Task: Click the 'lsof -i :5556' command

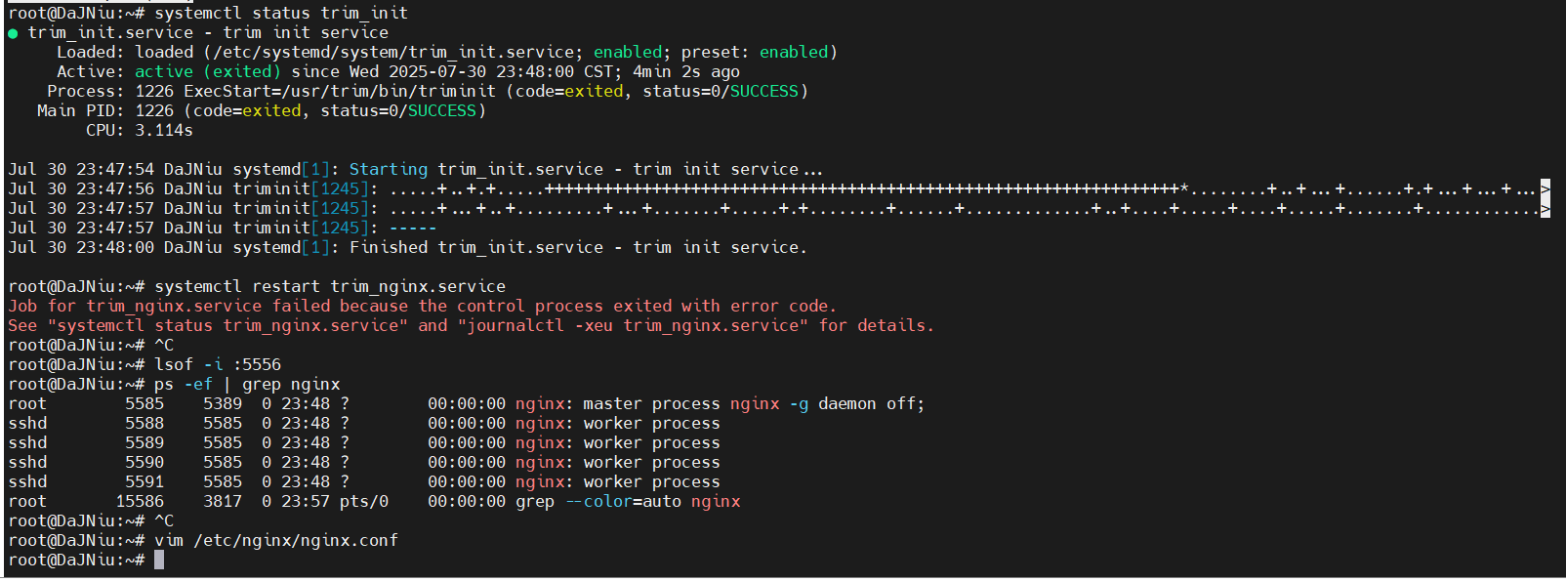Action: click(x=218, y=364)
